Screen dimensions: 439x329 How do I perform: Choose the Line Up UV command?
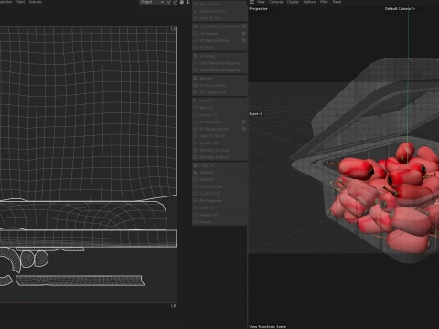pos(219,115)
